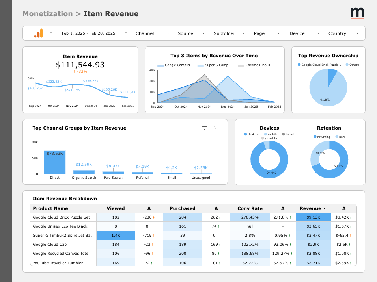Screen dimensions: 377x282
Task: Click the mobile legend item in the Devices chart
Action: [271, 134]
